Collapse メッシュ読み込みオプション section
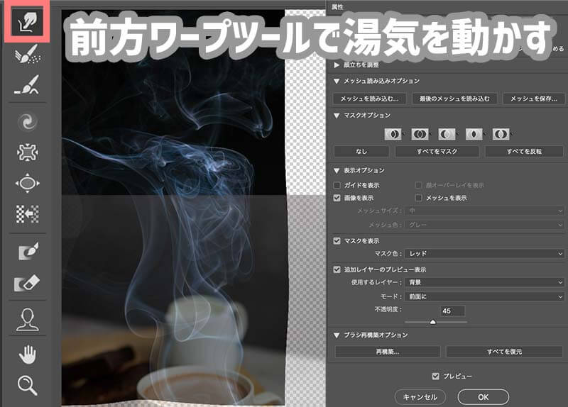 [337, 81]
